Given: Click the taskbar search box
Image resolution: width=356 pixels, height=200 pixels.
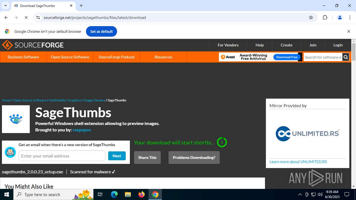Looking at the screenshot, I should pyautogui.click(x=53, y=194).
